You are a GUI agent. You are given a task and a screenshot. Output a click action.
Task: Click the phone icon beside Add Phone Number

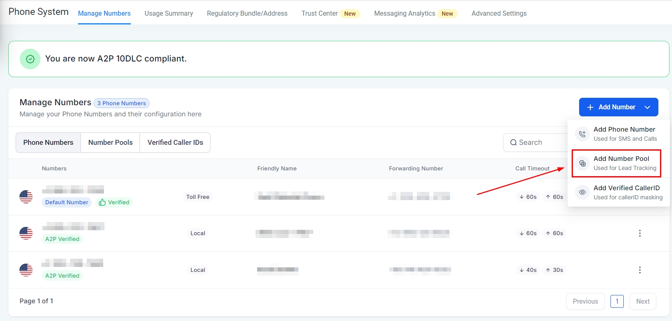(582, 134)
